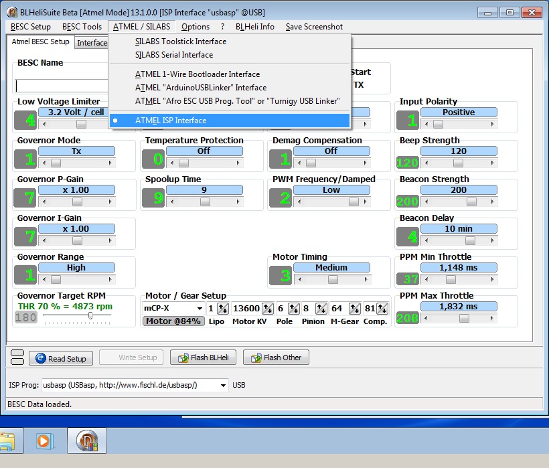Click Save Screenshot in the menu bar
Image resolution: width=549 pixels, height=468 pixels.
pos(314,27)
